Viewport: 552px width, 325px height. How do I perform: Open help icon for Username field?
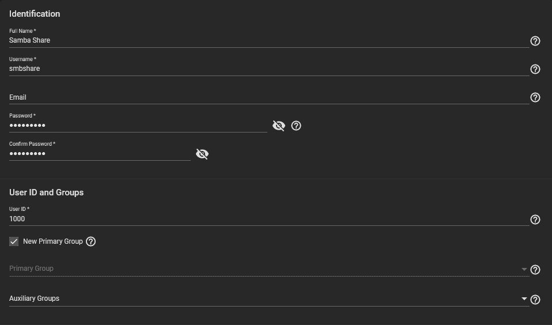click(535, 69)
